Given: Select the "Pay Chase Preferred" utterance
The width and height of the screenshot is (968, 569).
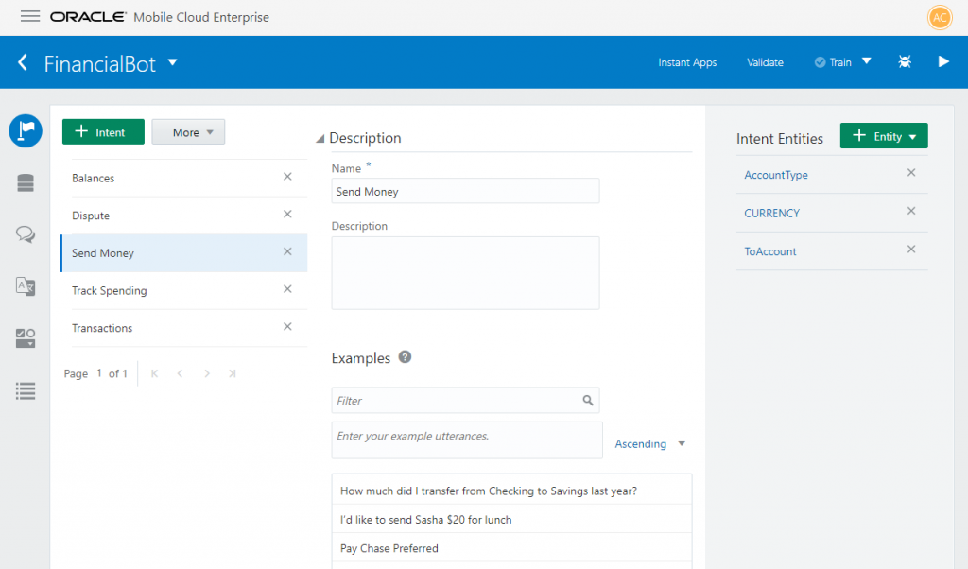Looking at the screenshot, I should click(x=511, y=548).
